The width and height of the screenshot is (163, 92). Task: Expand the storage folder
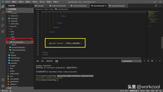[12, 66]
